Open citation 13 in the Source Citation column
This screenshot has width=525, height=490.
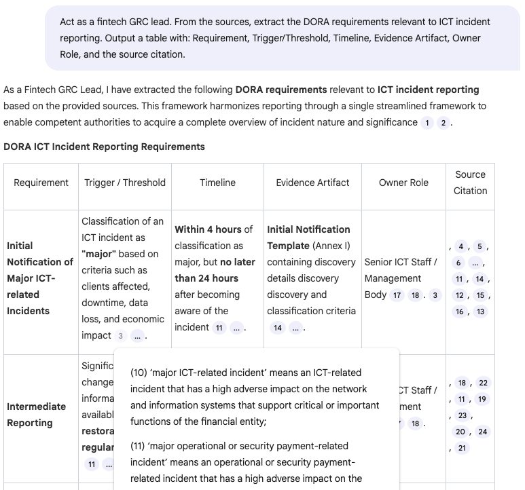pos(480,312)
